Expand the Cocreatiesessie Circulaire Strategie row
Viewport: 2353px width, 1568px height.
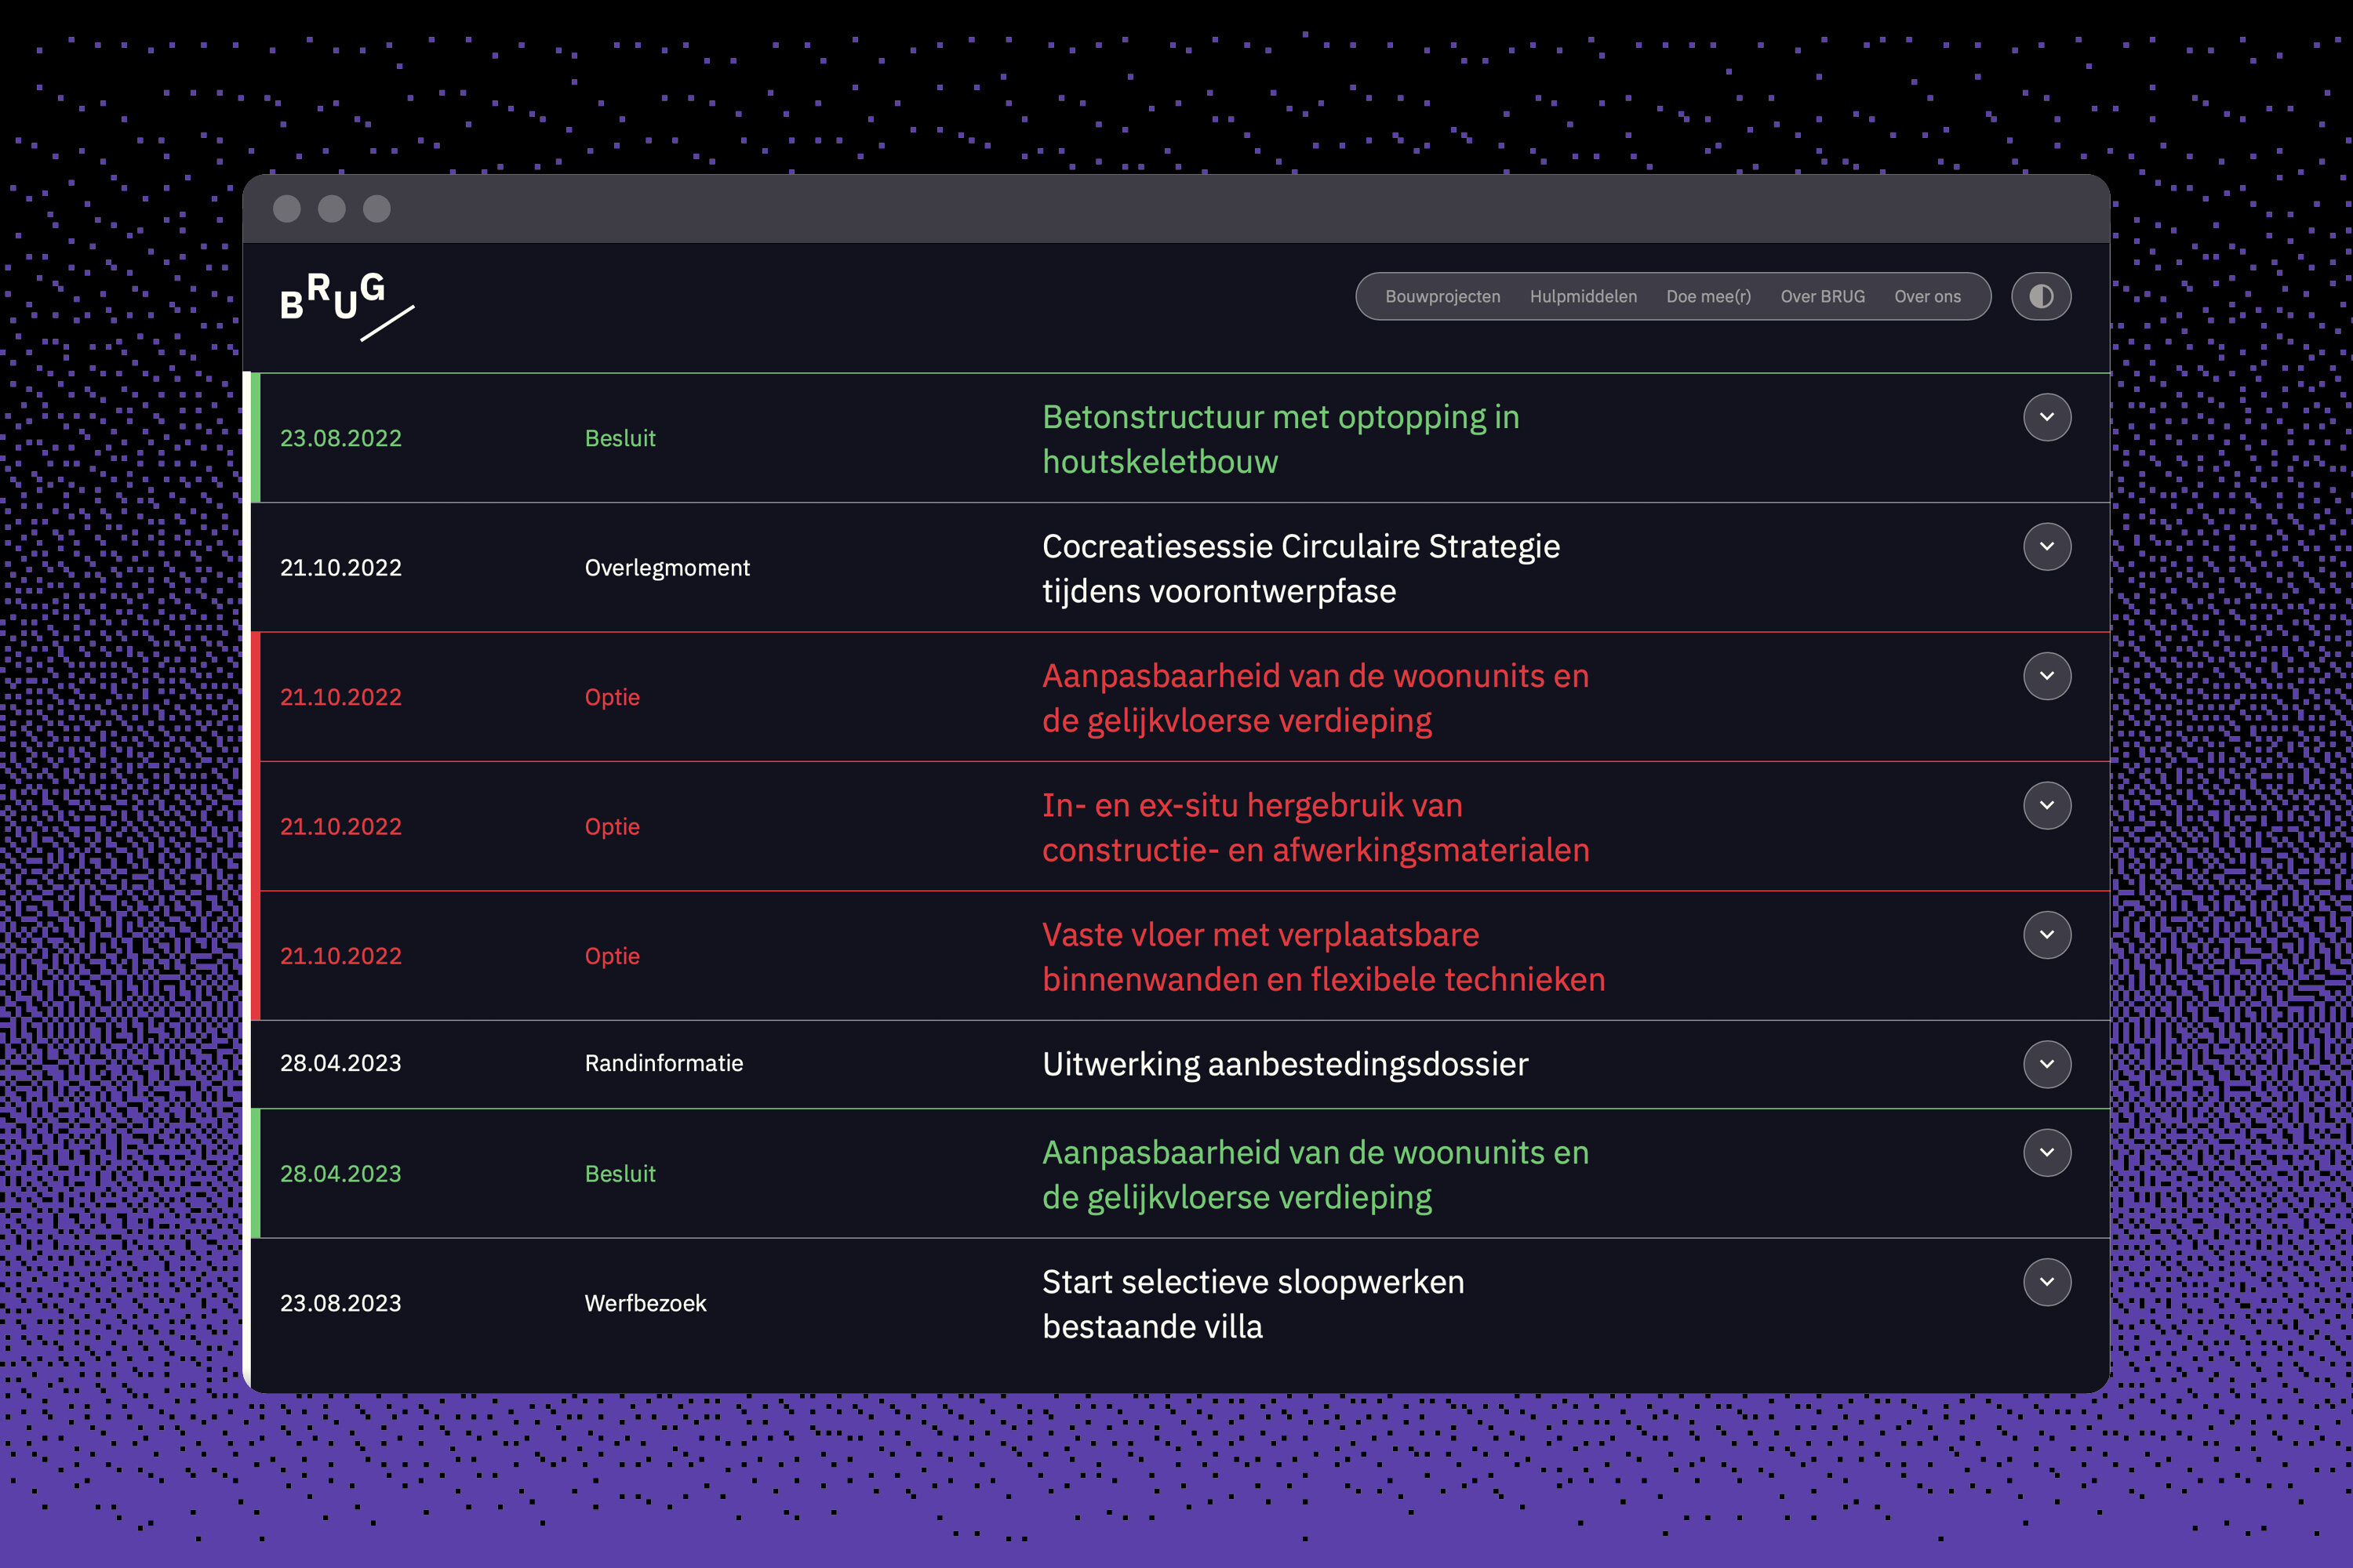click(x=2047, y=546)
